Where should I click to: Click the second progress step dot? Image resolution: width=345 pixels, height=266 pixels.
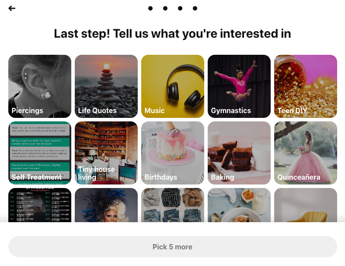[x=165, y=8]
